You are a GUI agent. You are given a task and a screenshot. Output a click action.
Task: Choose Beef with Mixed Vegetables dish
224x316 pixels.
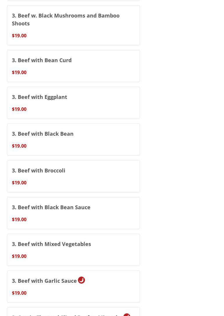pyautogui.click(x=51, y=244)
